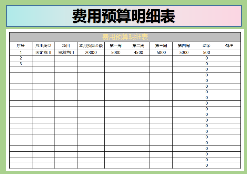Screen dimensions: 247x174
Task: Click the 福利费用 cell
Action: 66,53
